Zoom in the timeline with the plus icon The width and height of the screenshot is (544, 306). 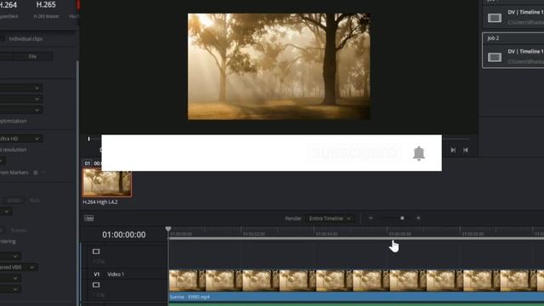tap(418, 218)
